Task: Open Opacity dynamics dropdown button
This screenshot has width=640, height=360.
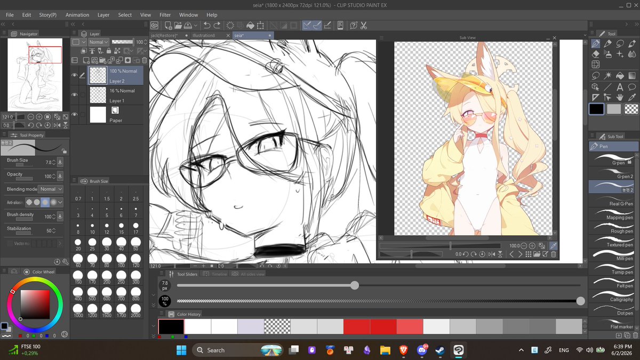Action: [x=60, y=176]
